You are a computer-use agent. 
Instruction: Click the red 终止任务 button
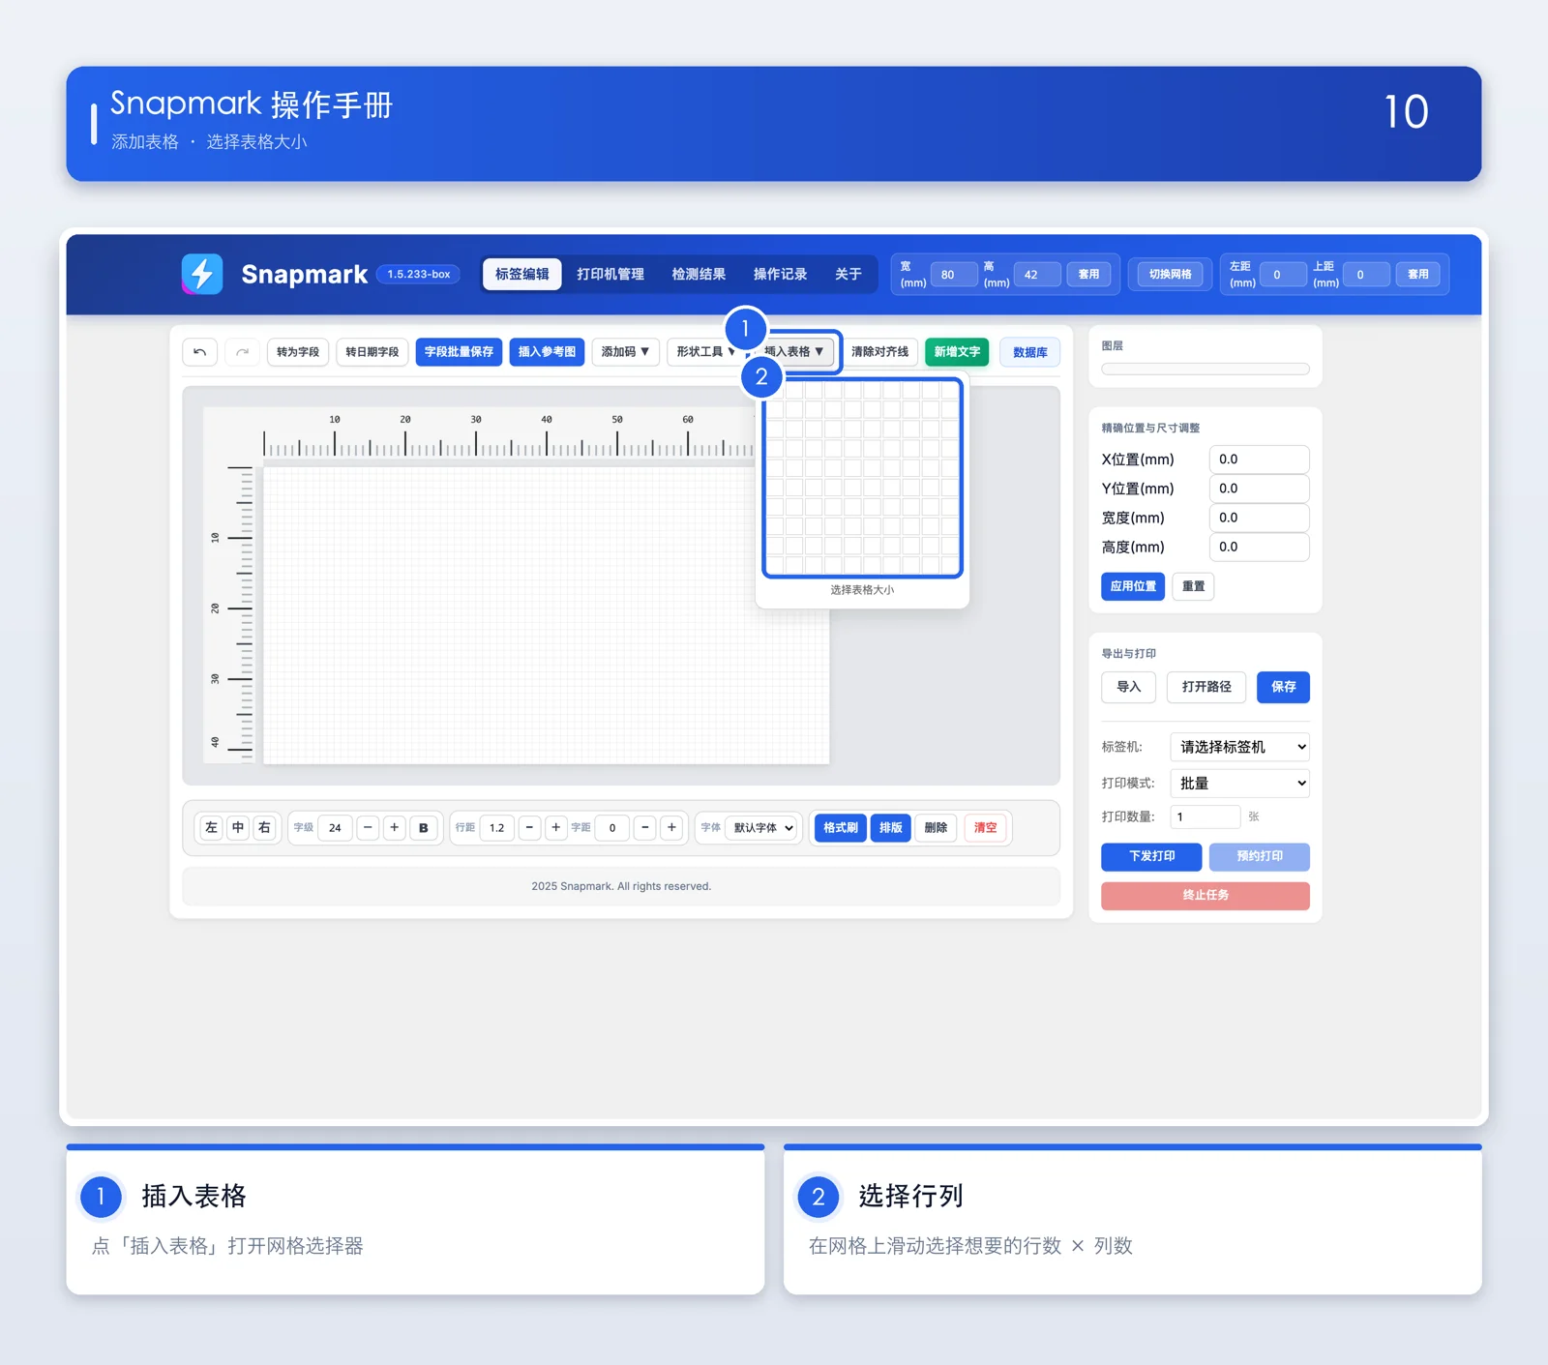tap(1206, 896)
